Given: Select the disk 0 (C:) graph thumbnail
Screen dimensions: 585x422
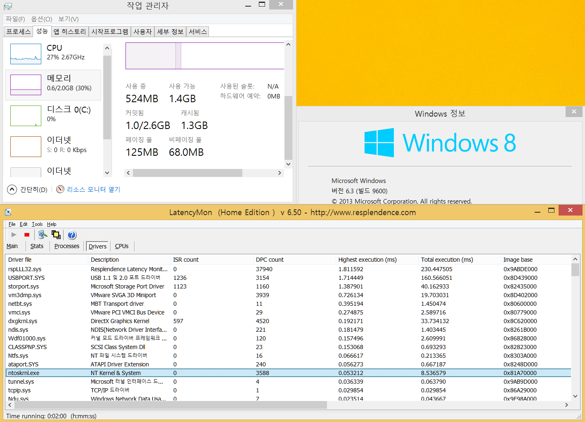Looking at the screenshot, I should (26, 116).
